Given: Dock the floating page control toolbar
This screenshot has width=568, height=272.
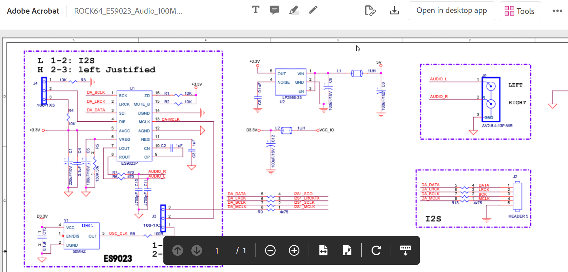Looking at the screenshot, I should [405, 250].
